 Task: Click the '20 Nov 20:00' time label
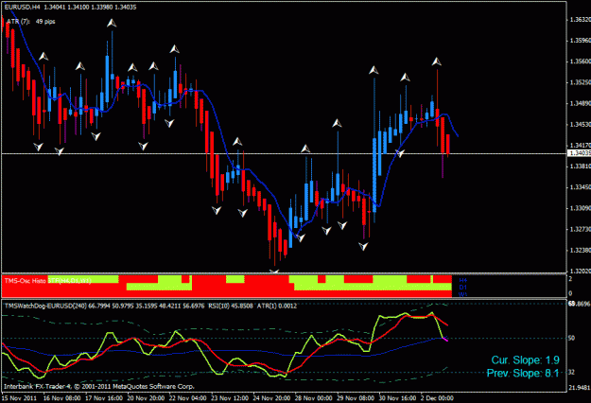pyautogui.click(x=146, y=398)
